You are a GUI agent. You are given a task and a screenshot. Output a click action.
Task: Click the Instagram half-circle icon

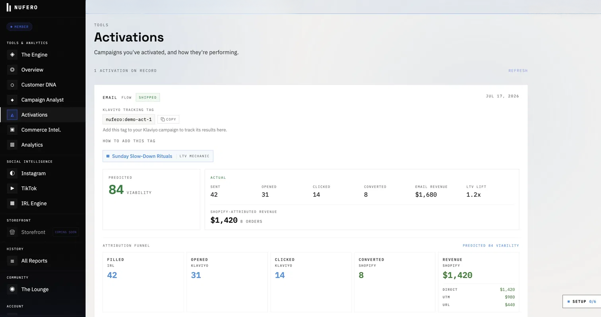[x=12, y=173]
